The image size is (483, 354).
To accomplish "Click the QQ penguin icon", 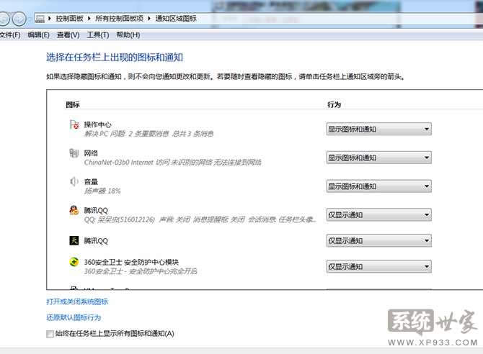I will click(x=74, y=210).
